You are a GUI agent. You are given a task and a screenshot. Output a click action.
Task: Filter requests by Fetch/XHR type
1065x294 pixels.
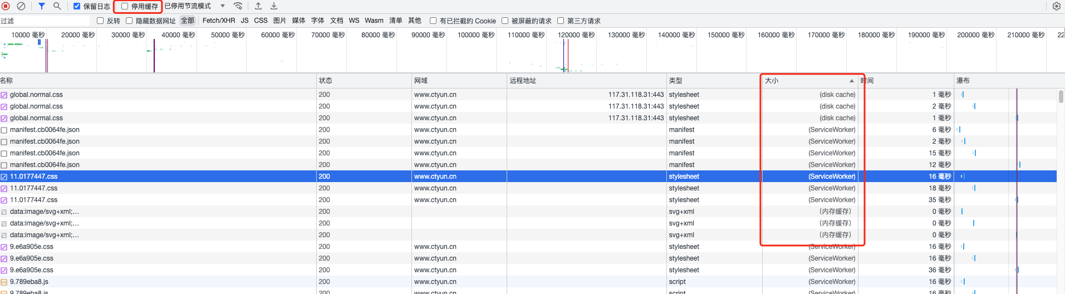(218, 21)
